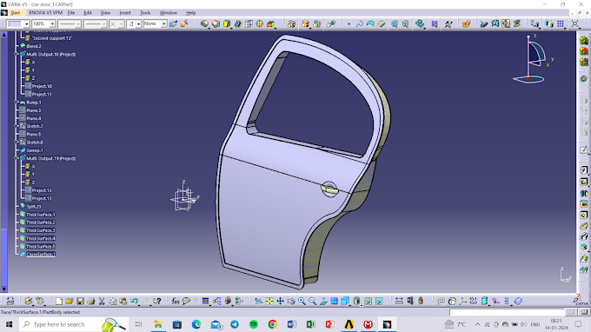Click the command input field in status bar
This screenshot has height=332, width=591.
point(507,312)
